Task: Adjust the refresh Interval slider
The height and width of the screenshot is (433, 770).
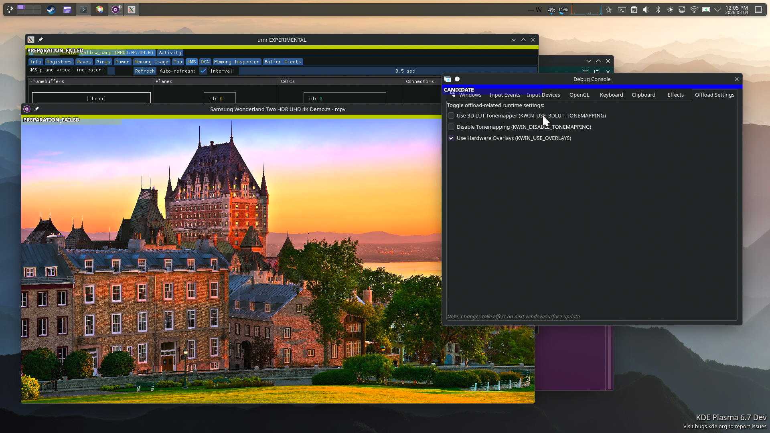Action: (x=387, y=71)
